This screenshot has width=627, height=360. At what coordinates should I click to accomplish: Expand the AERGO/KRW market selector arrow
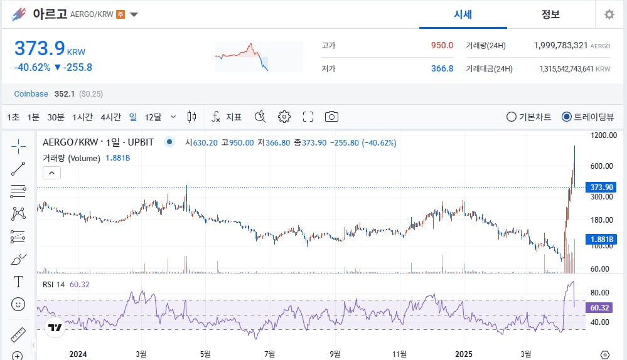[134, 14]
